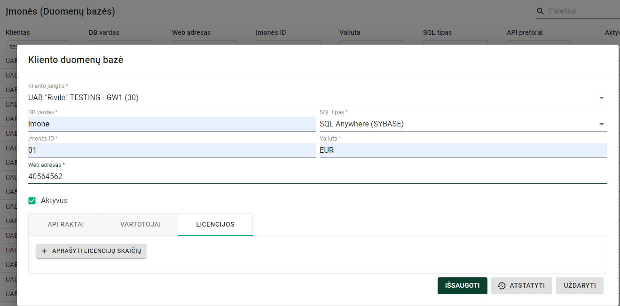Open the VARTOTOJAI tab
620x306 pixels.
point(141,224)
